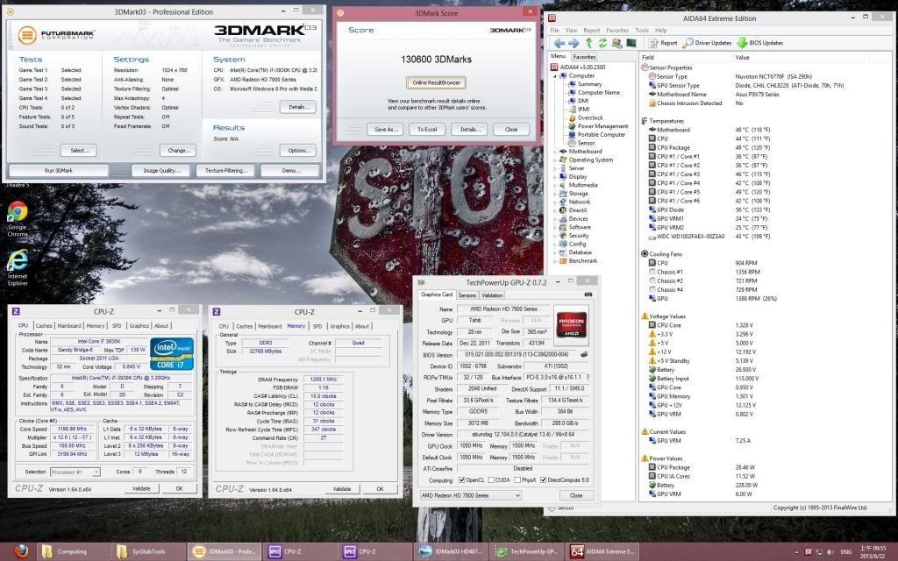898x561 pixels.
Task: Click Save As in 3DMark Score dialog
Action: [x=386, y=130]
